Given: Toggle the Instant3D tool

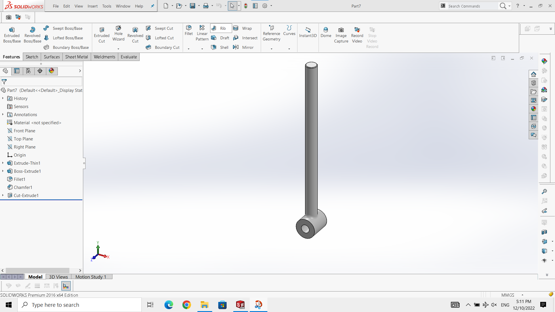Looking at the screenshot, I should click(x=308, y=32).
